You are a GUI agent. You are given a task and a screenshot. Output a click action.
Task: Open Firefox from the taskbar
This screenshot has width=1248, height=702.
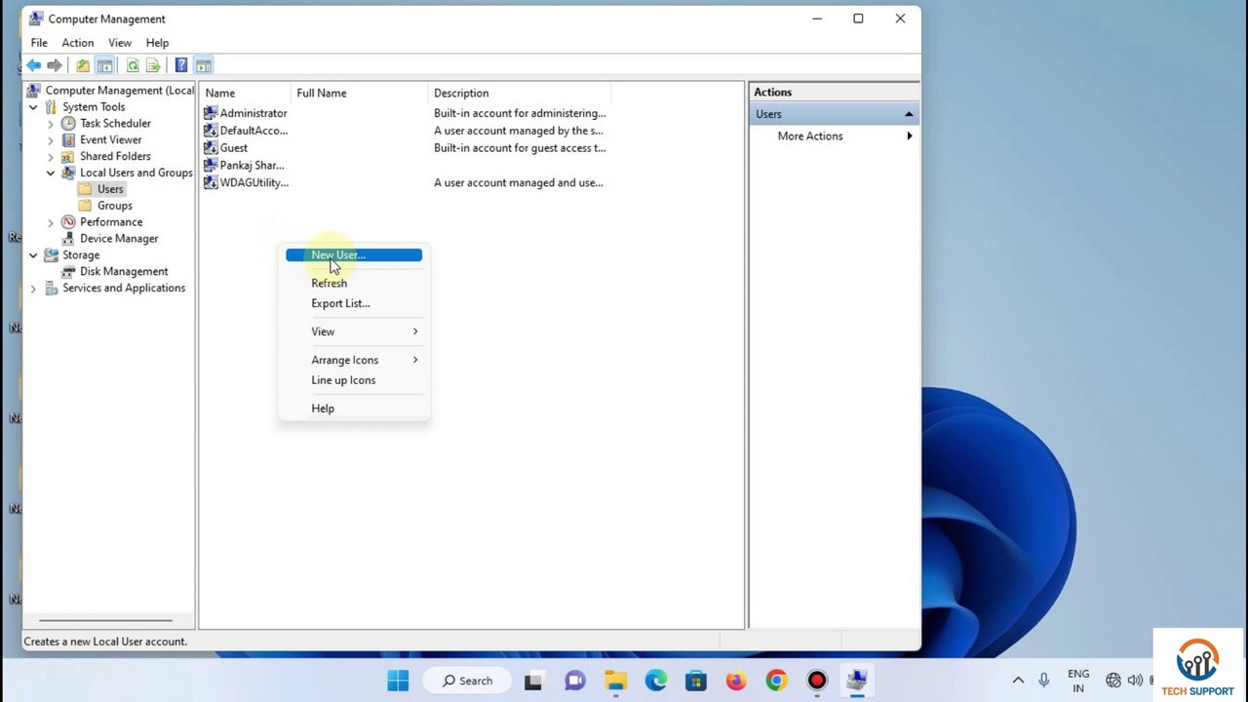[735, 681]
